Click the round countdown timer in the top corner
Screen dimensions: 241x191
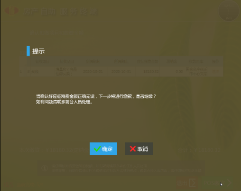(x=229, y=11)
